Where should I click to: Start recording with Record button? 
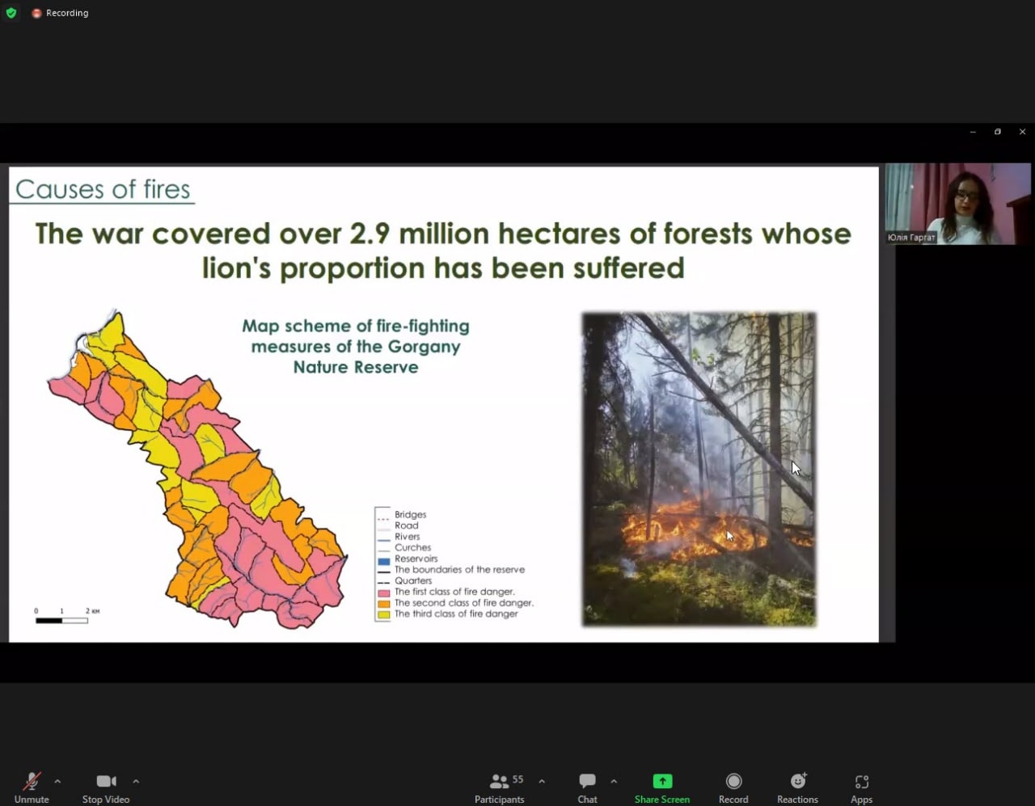733,787
